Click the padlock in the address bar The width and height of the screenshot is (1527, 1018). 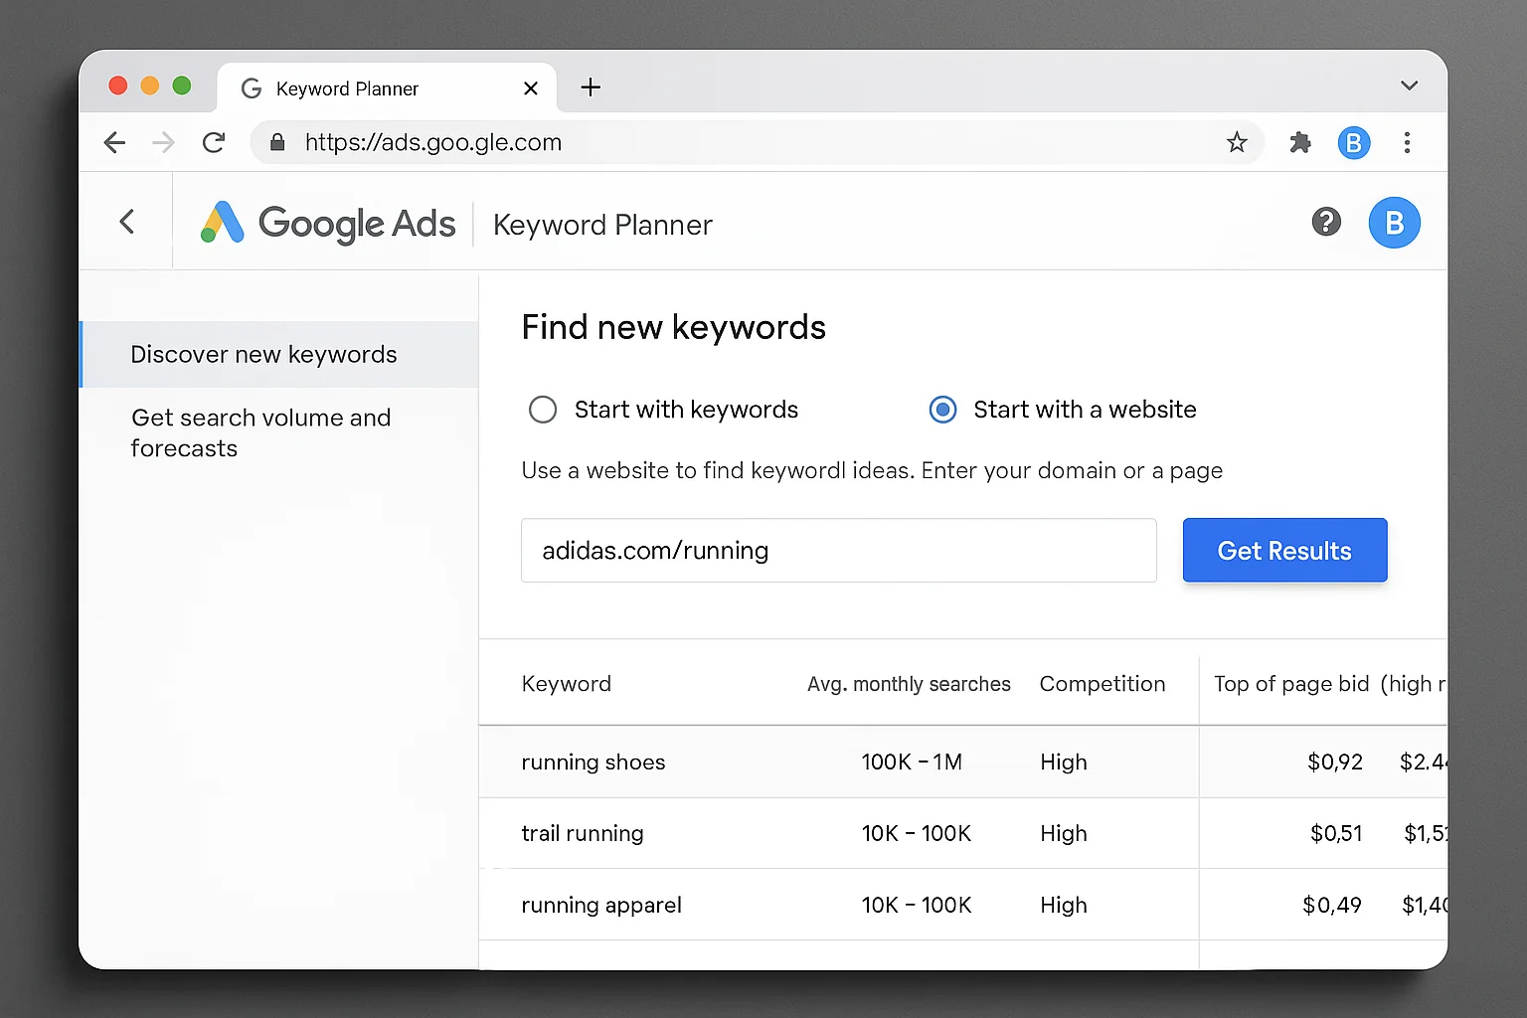[276, 142]
